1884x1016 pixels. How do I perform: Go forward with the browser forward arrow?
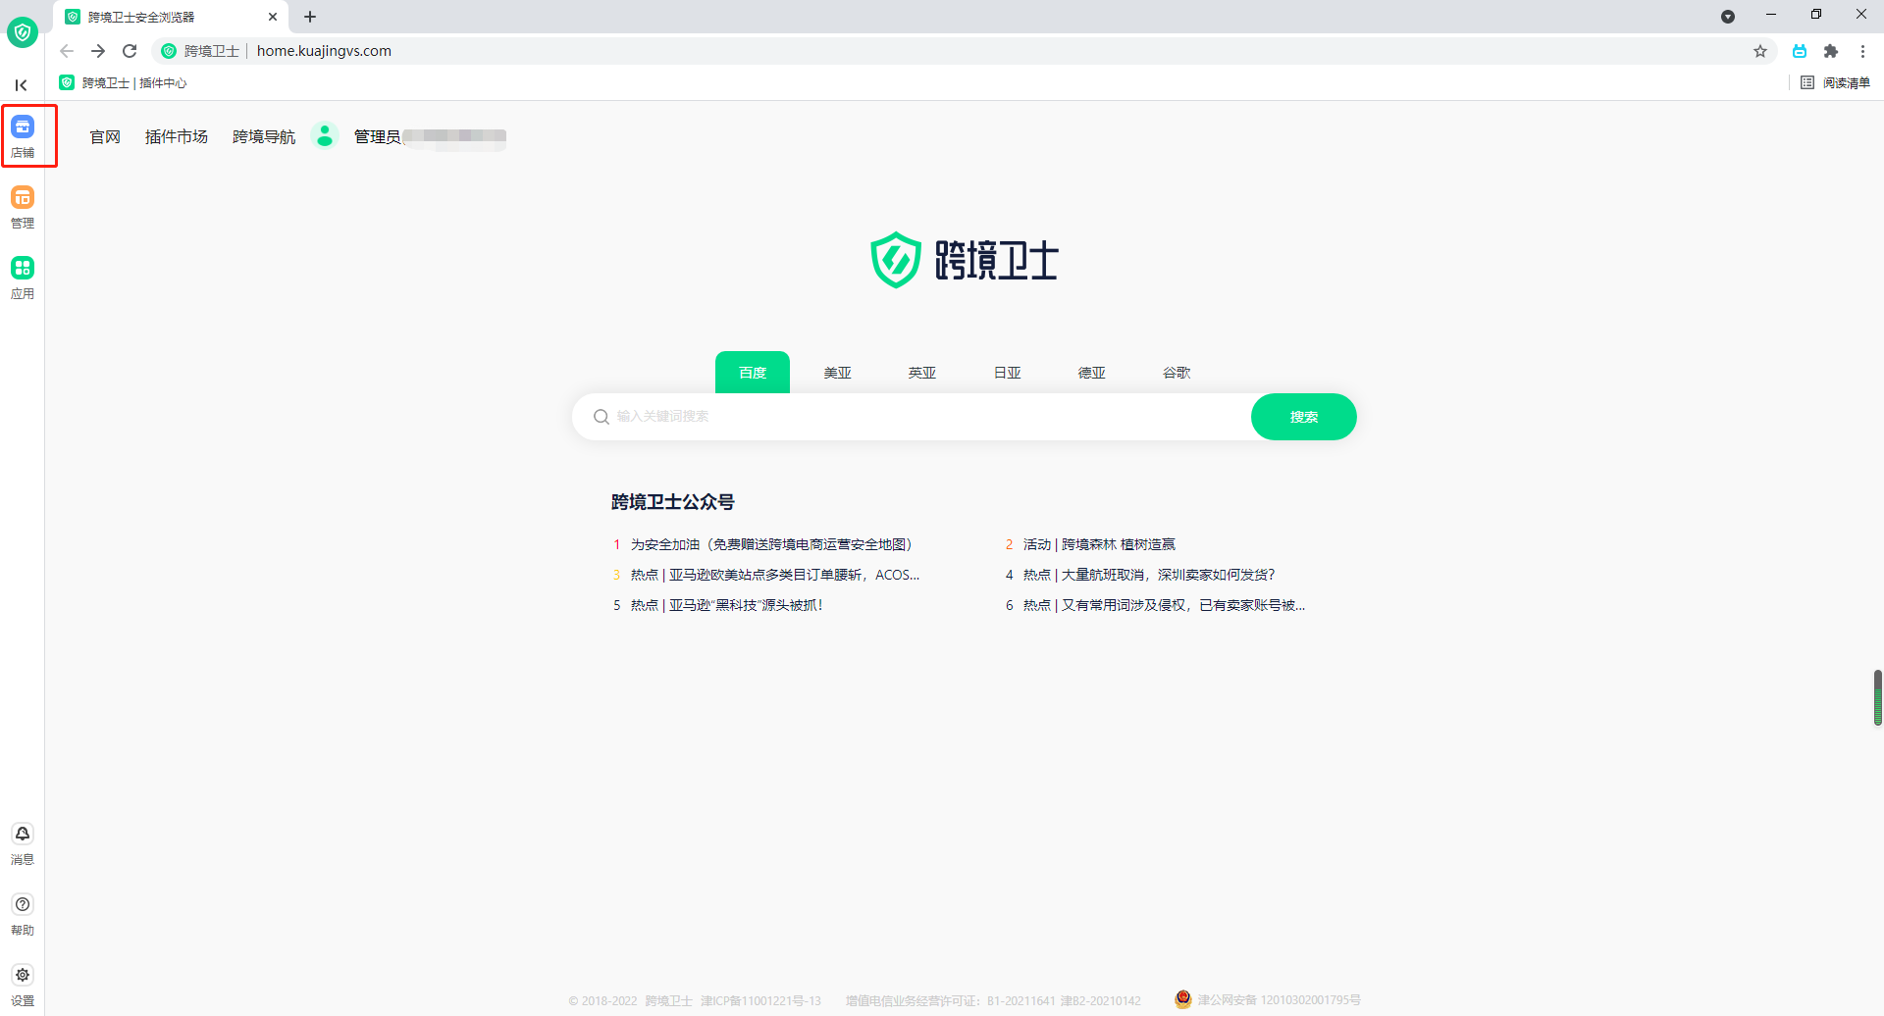[x=98, y=51]
